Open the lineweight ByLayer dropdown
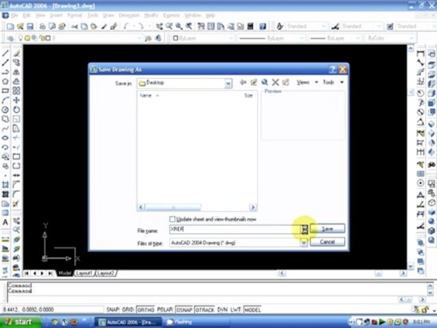This screenshot has width=437, height=328. point(358,38)
